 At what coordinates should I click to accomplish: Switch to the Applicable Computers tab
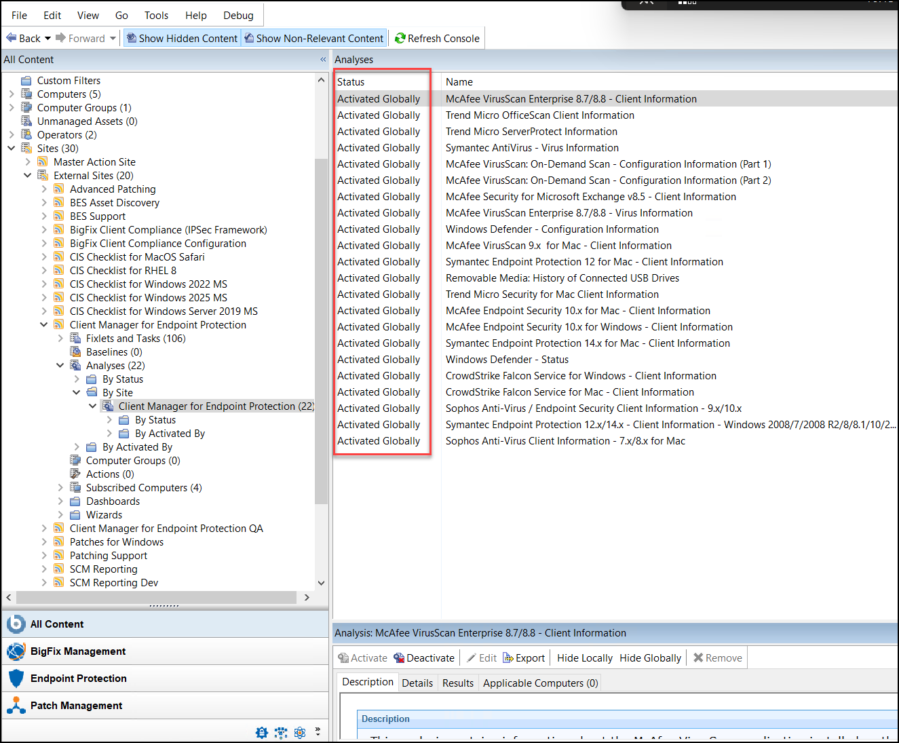(539, 683)
